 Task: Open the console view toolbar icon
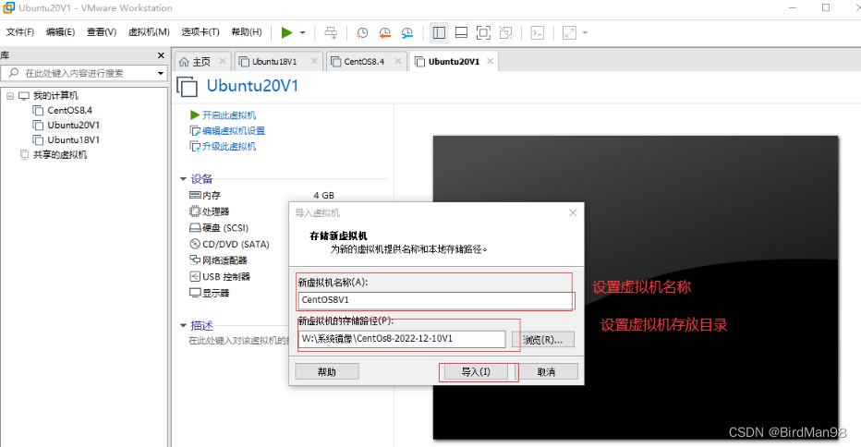click(537, 33)
